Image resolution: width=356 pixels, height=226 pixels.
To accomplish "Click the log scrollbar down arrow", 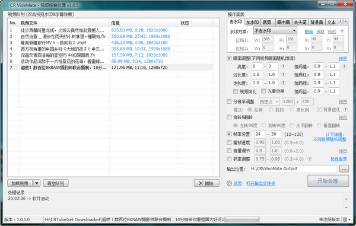I will tap(347, 208).
